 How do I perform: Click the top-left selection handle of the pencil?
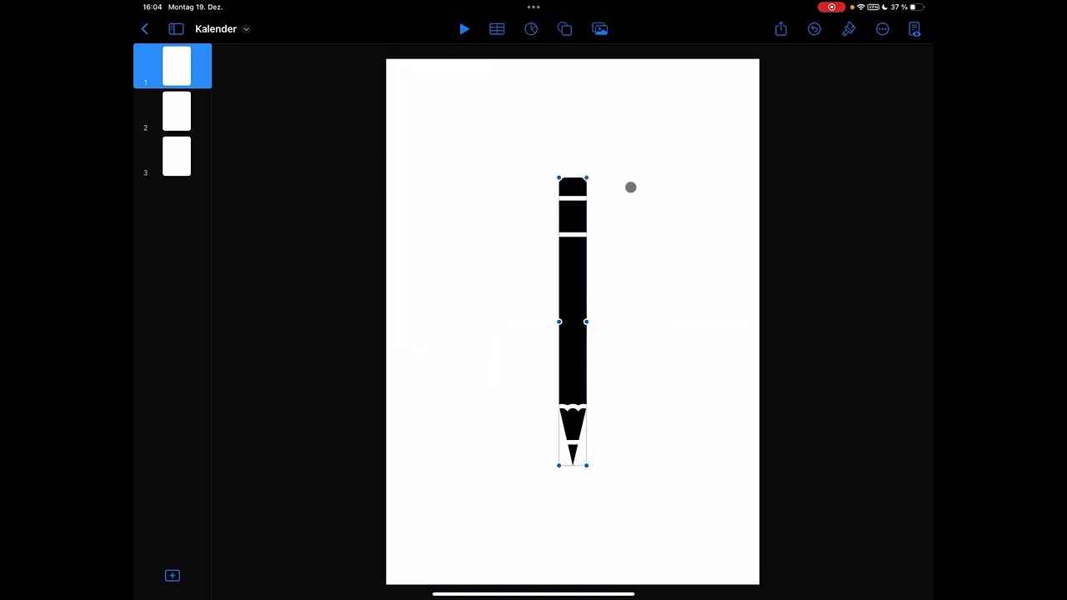point(559,177)
